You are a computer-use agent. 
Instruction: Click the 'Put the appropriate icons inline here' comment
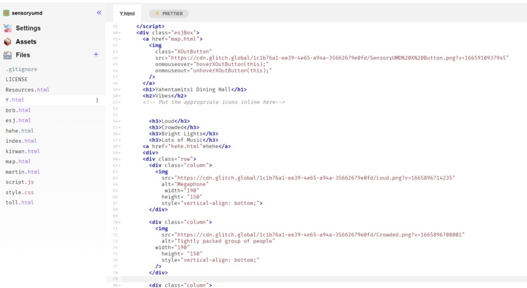(x=214, y=102)
